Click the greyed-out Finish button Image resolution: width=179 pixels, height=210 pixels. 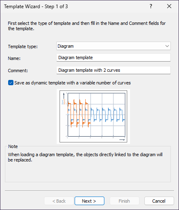click(x=124, y=201)
